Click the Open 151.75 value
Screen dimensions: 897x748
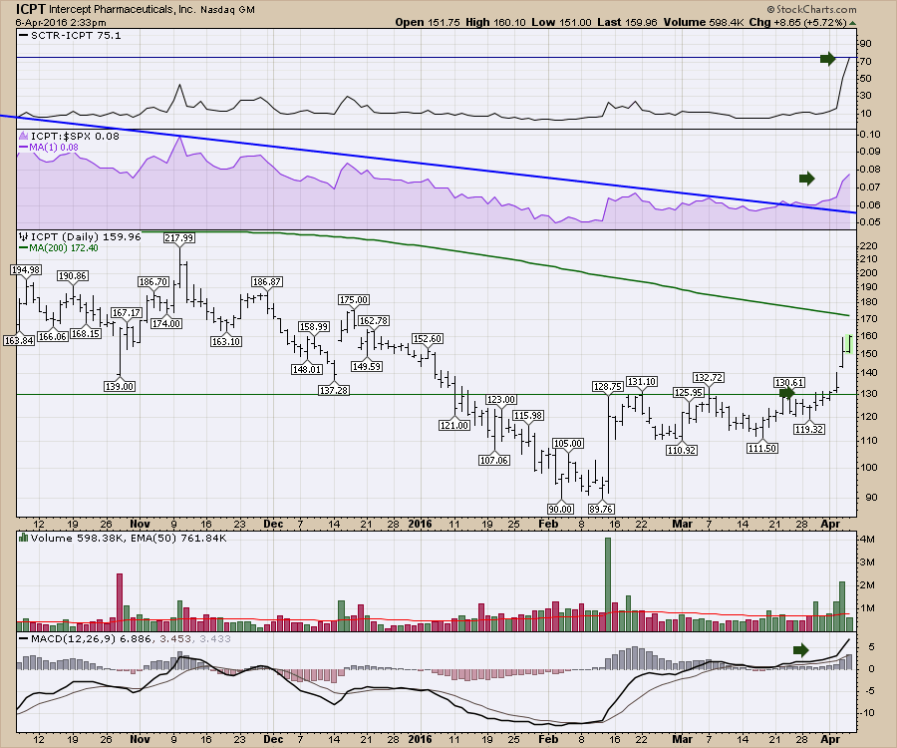point(428,22)
